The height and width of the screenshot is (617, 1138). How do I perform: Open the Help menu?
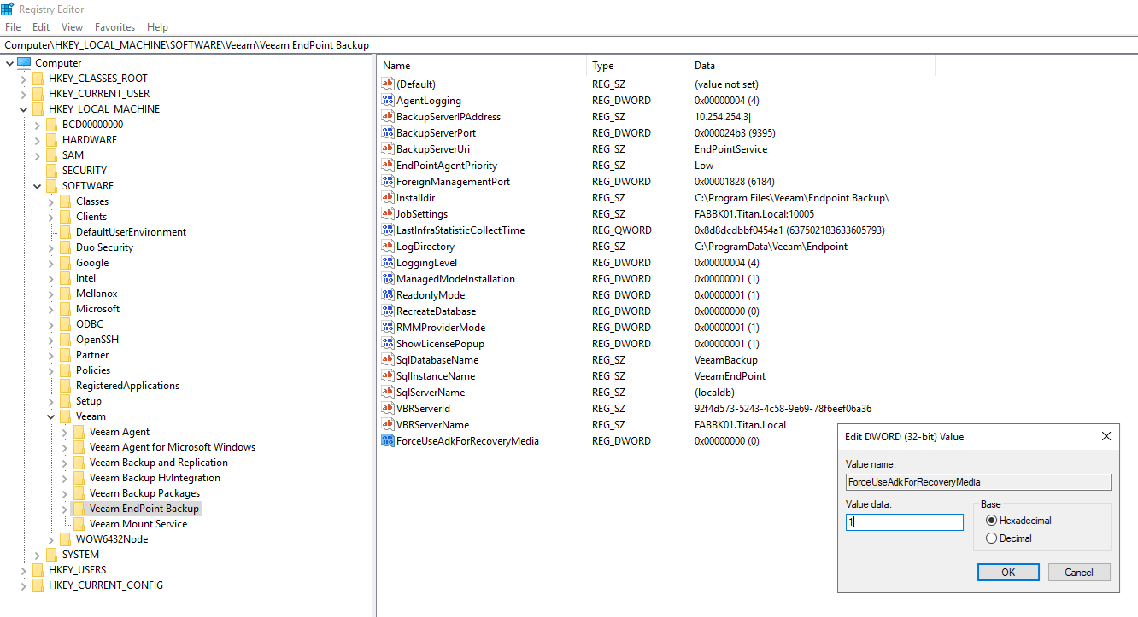coord(157,27)
